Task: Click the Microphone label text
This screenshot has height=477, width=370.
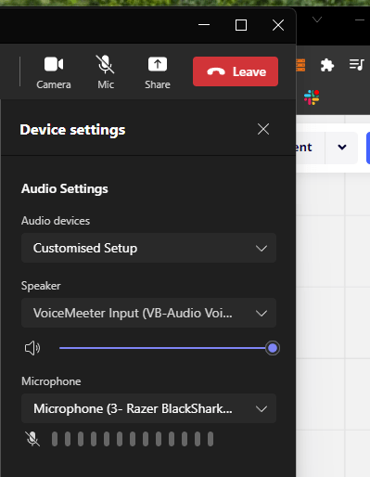Action: [51, 381]
